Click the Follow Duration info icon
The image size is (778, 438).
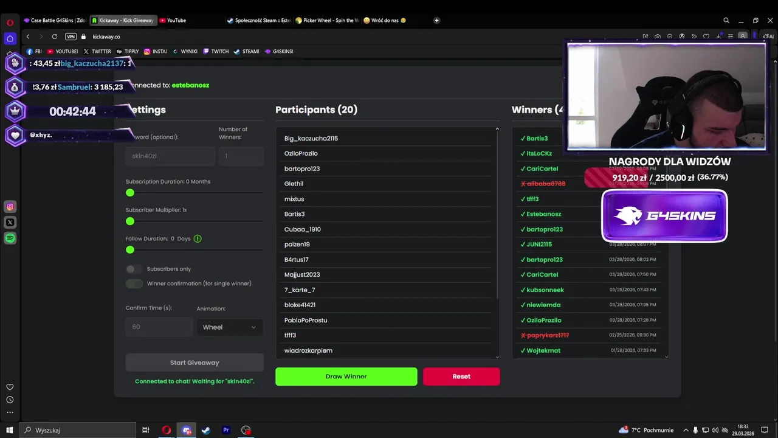(x=198, y=238)
